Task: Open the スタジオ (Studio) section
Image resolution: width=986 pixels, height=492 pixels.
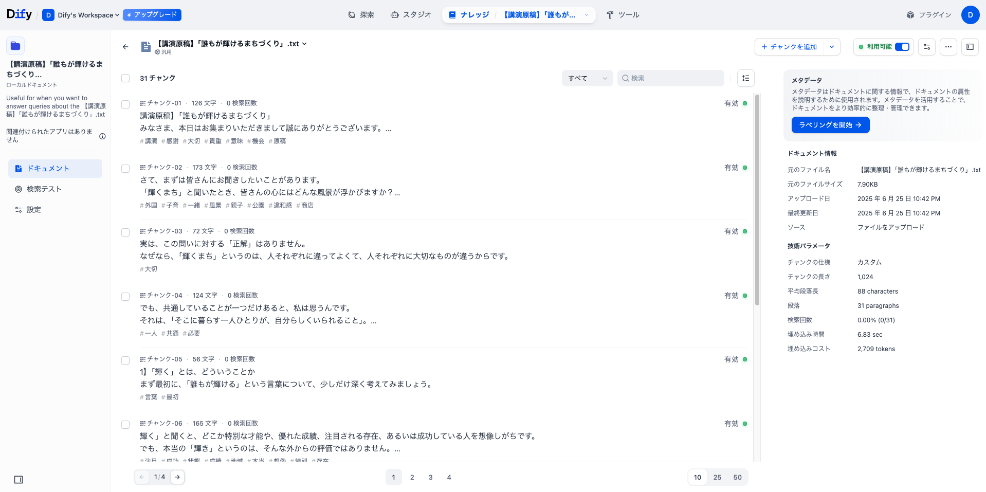Action: point(411,14)
